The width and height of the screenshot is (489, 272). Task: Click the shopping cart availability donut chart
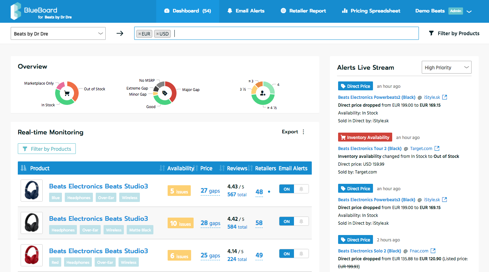(67, 94)
